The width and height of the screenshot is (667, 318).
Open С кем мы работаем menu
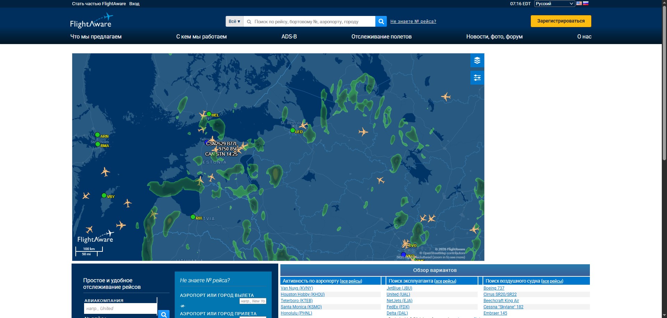(201, 37)
